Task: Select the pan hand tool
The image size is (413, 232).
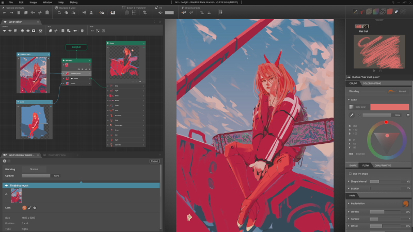Action: 67,12
